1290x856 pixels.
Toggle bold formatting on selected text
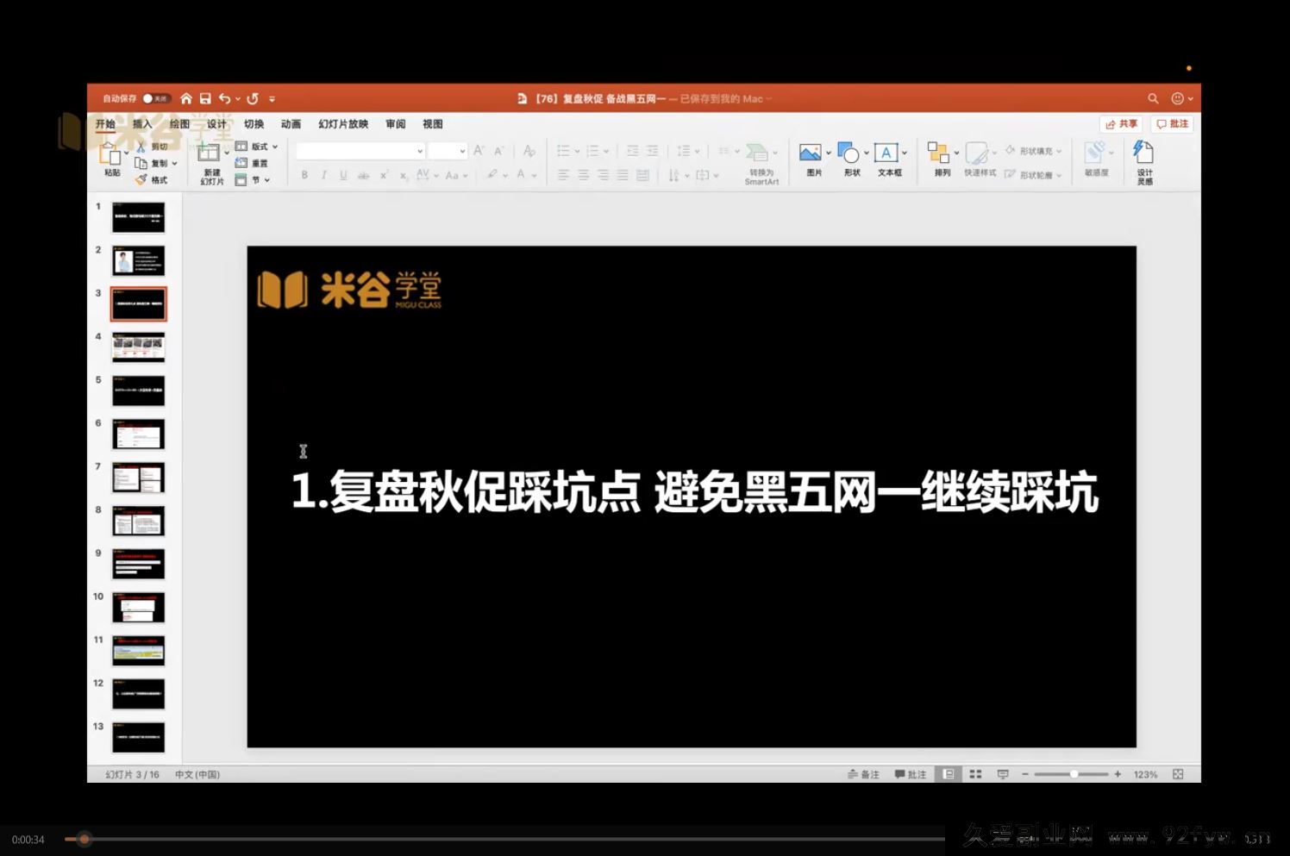pyautogui.click(x=304, y=175)
